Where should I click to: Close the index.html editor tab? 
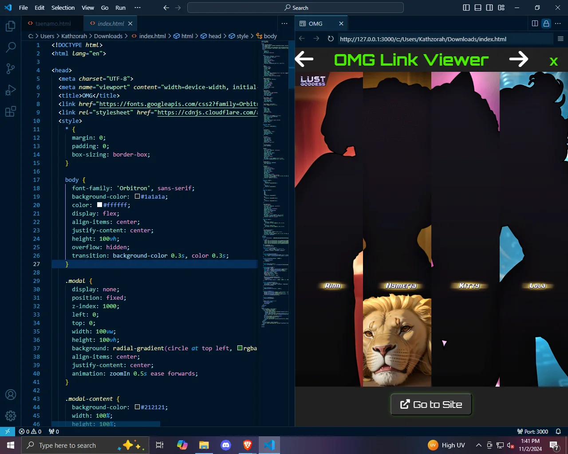[130, 23]
